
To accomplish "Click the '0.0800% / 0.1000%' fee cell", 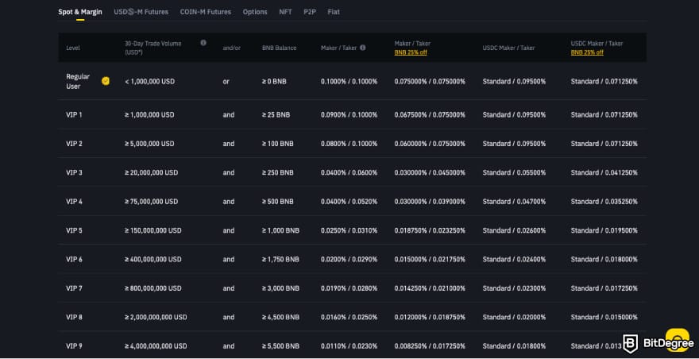I will [349, 144].
